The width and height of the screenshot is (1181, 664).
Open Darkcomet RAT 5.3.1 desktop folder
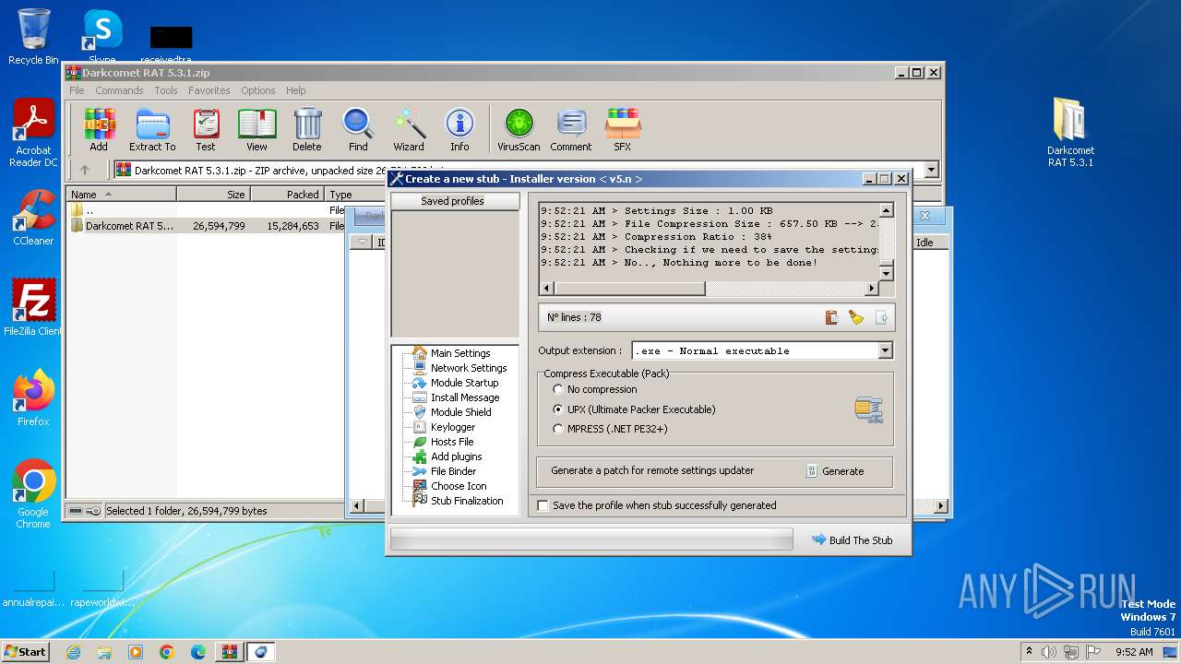[x=1070, y=133]
